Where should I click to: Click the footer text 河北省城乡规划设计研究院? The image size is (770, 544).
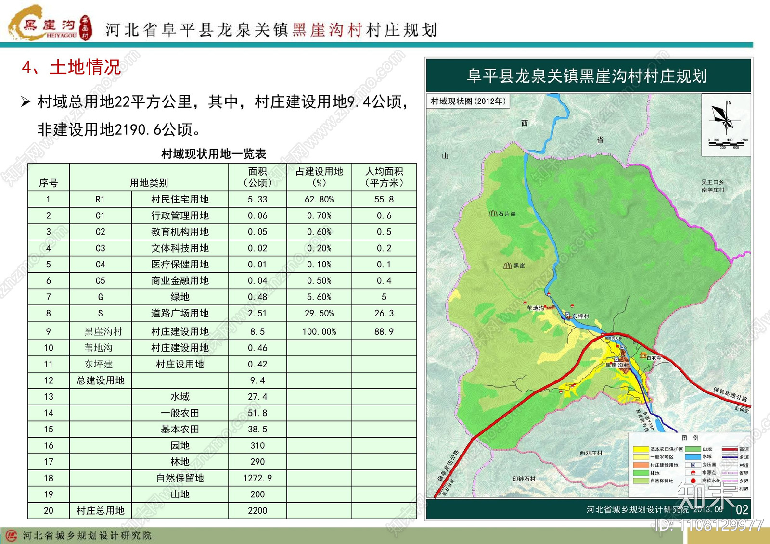pos(87,535)
